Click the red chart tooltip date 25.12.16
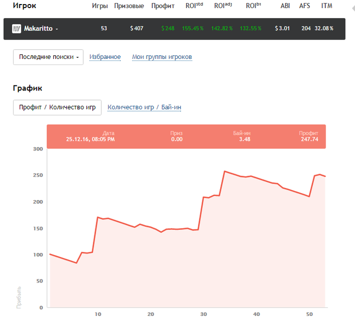 (x=90, y=139)
